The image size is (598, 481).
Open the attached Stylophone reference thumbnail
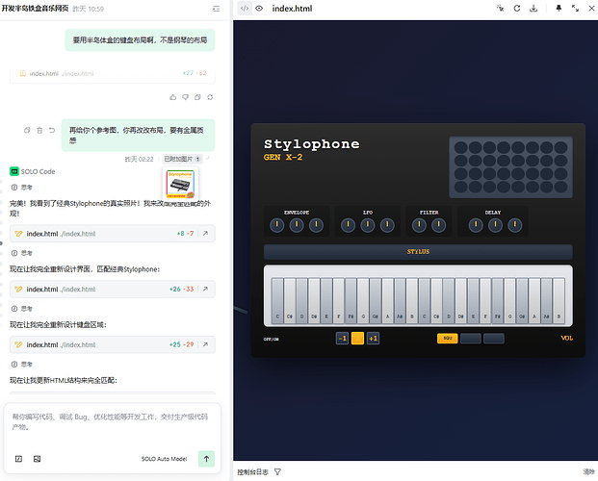(x=180, y=184)
